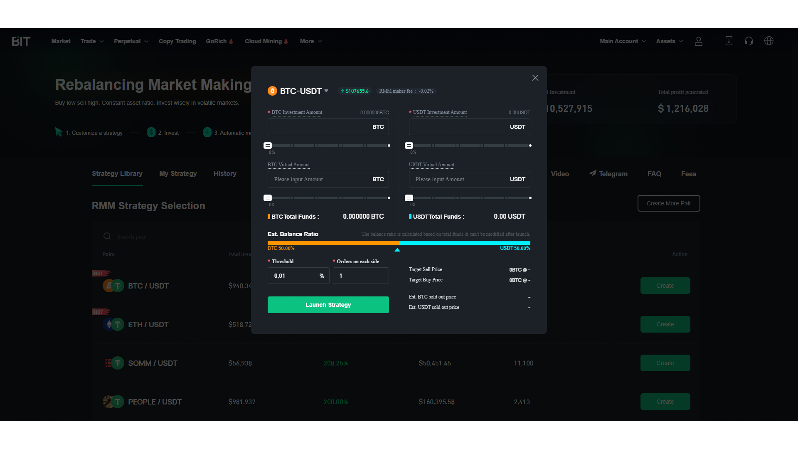Image resolution: width=798 pixels, height=449 pixels.
Task: Go to Copy Trading
Action: 177,41
